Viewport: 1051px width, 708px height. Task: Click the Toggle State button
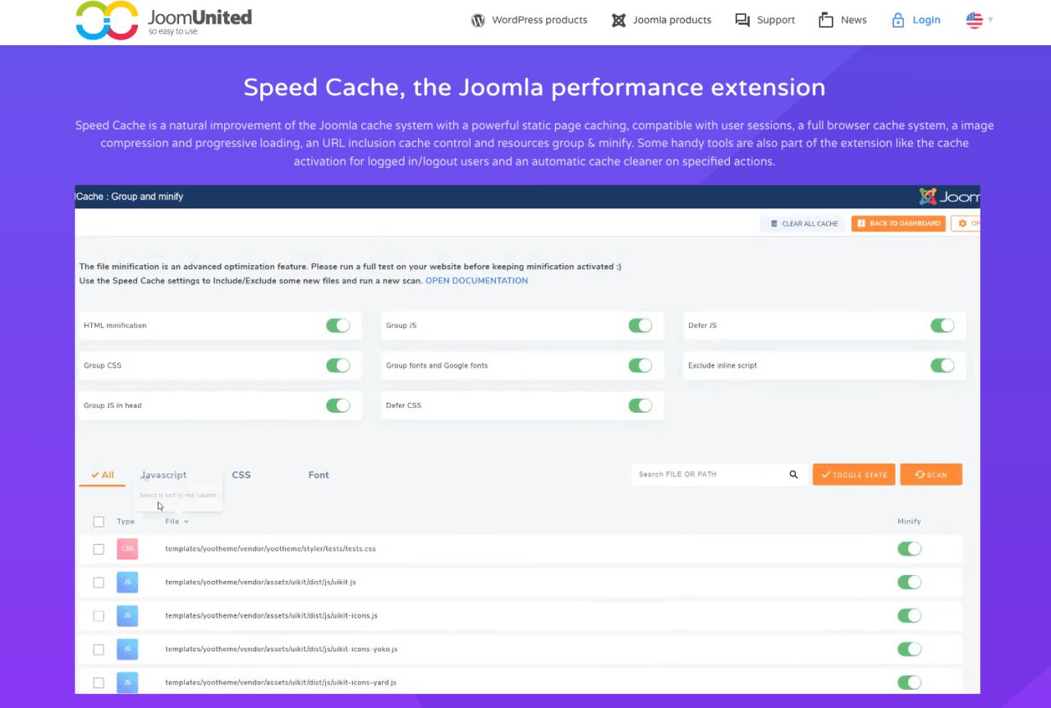(x=854, y=474)
